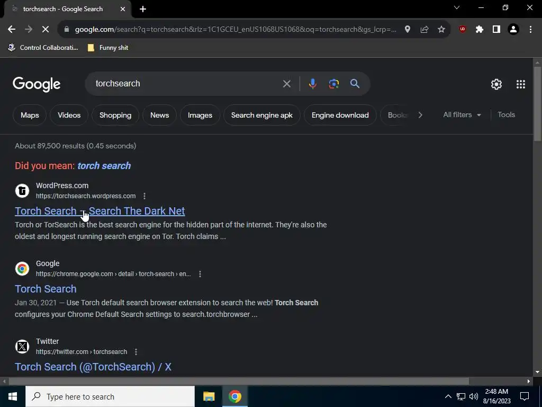542x407 pixels.
Task: Expand the All filters dropdown
Action: tap(462, 115)
